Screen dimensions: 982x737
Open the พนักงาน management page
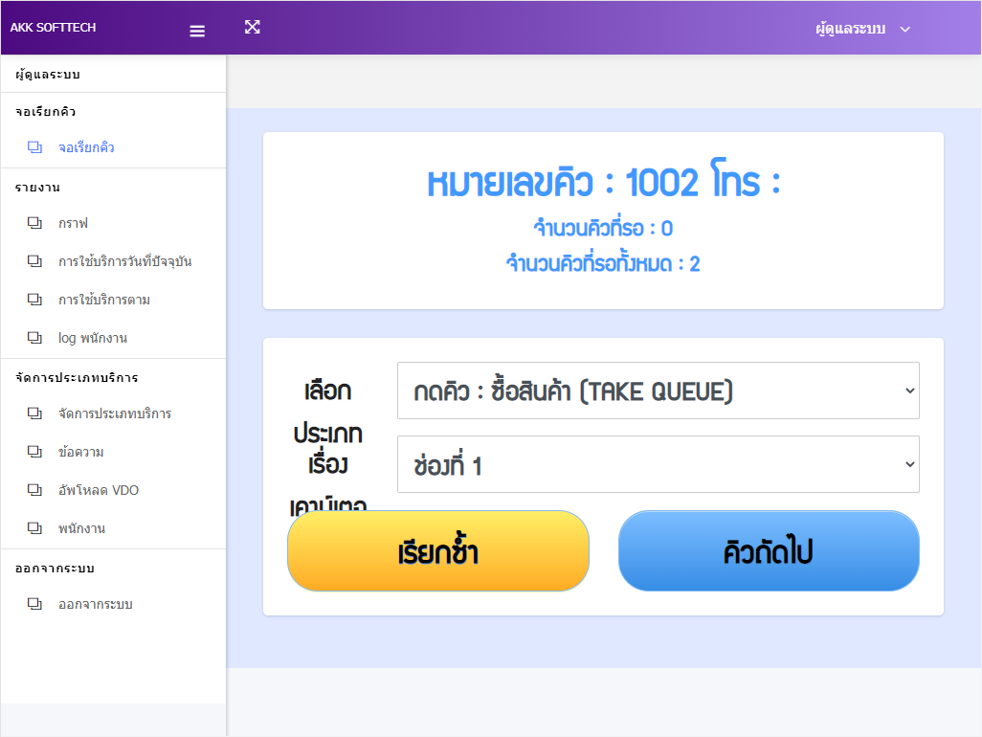(81, 528)
